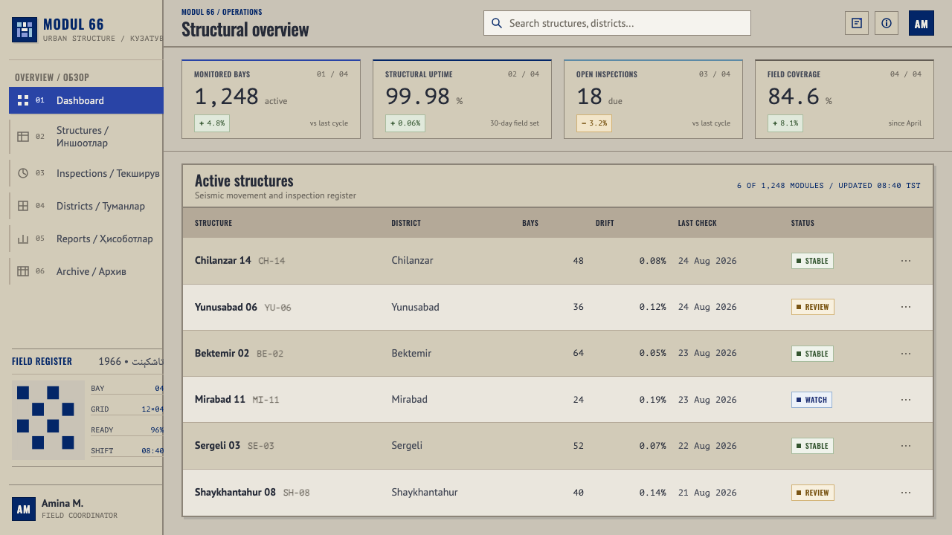Open row actions for Shaykhantahur 08
This screenshot has height=535, width=952.
(x=905, y=492)
